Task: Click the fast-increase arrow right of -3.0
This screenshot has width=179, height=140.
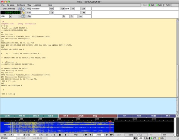Action: pos(147,138)
